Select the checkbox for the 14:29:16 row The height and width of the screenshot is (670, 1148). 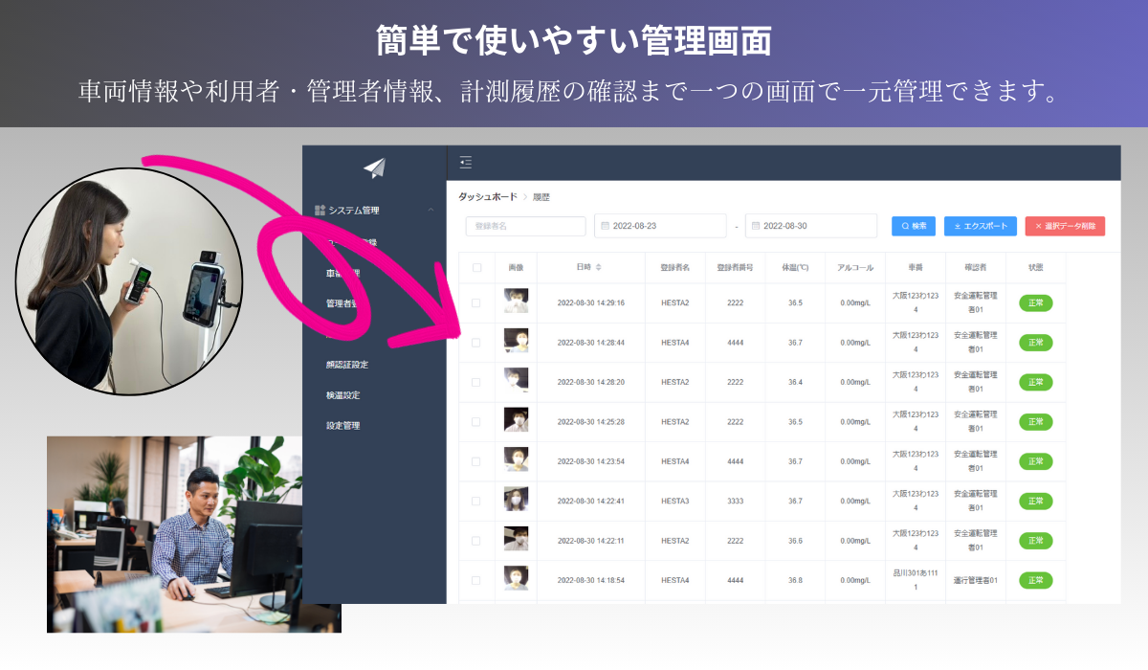476,302
